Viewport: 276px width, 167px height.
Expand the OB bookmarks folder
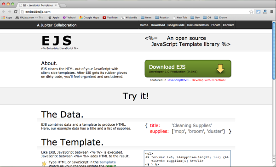[207, 17]
